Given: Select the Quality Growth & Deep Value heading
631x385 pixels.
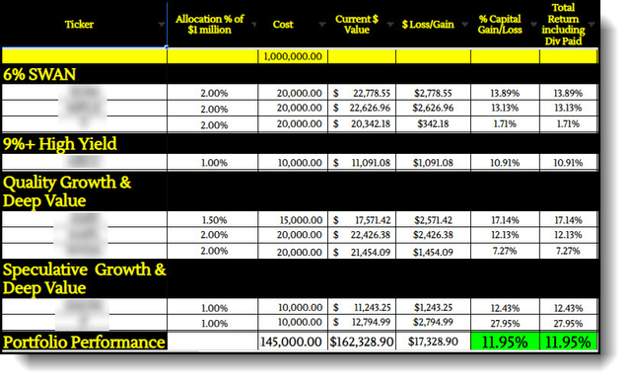Looking at the screenshot, I should 67,192.
